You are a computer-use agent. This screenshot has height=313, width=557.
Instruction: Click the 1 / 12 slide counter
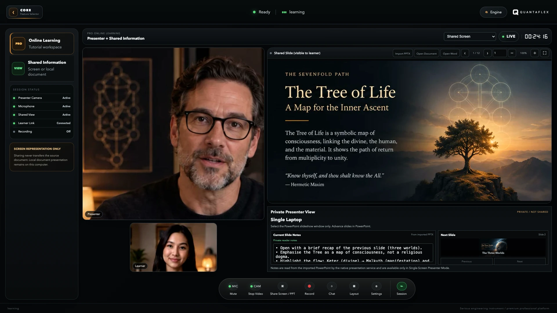click(x=476, y=53)
